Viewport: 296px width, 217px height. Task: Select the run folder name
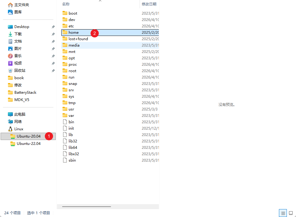click(x=71, y=77)
